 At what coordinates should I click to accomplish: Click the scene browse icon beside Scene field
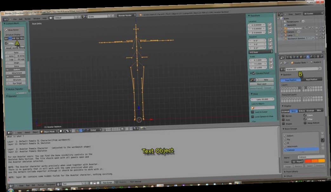(84, 17)
